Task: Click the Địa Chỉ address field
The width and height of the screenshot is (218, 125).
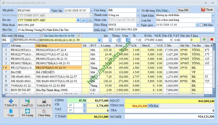Action: tap(55, 30)
